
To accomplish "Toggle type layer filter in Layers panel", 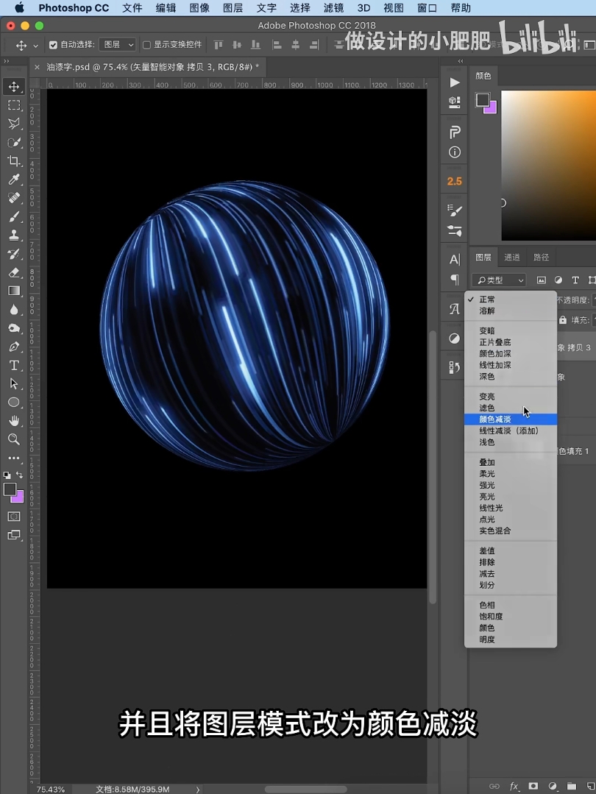I will [575, 280].
